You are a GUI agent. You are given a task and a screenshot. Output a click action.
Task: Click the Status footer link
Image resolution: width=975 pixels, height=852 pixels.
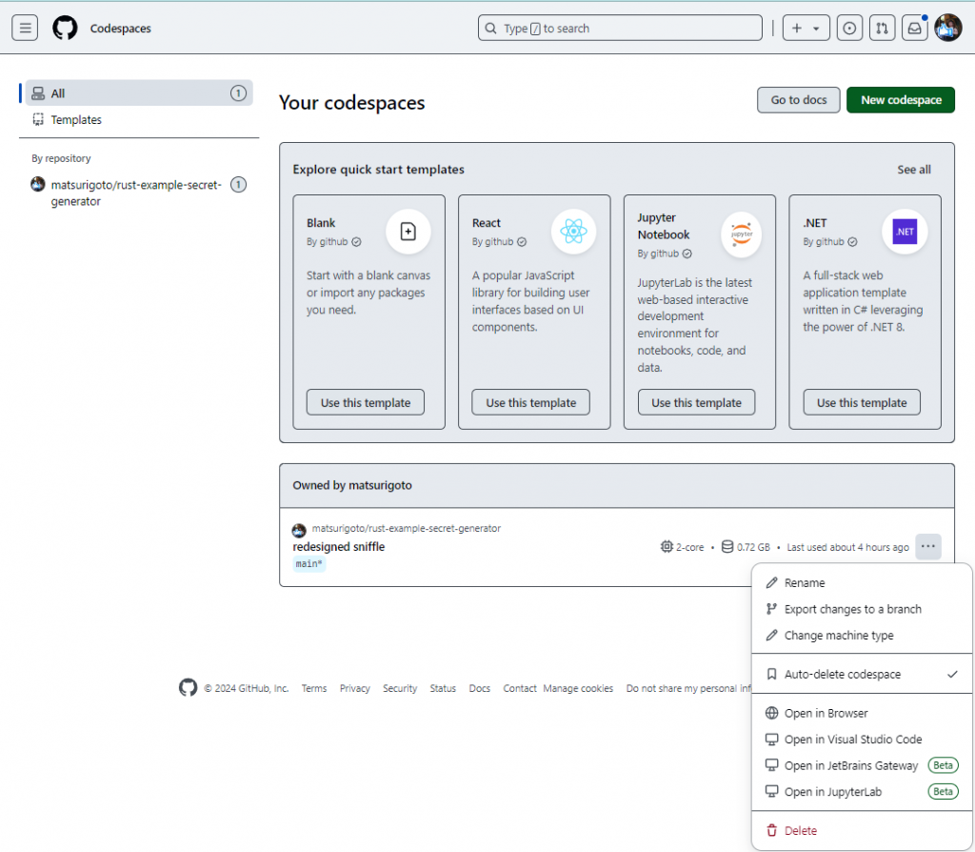tap(443, 688)
